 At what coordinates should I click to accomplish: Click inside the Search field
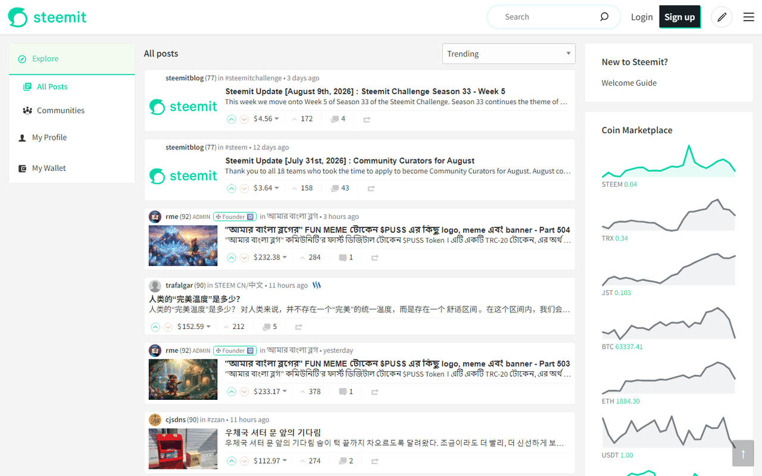[x=548, y=17]
